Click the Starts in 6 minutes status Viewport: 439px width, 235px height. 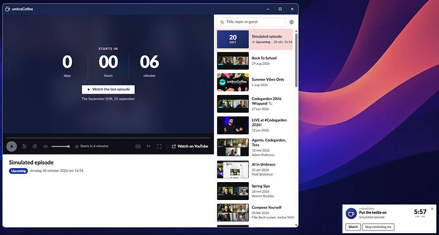[92, 146]
